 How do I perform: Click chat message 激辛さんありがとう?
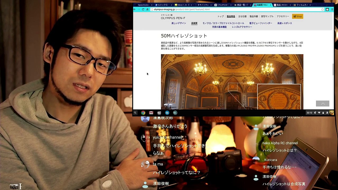click(170, 126)
